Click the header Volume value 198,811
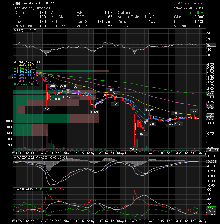220x224 pixels. 197,26
